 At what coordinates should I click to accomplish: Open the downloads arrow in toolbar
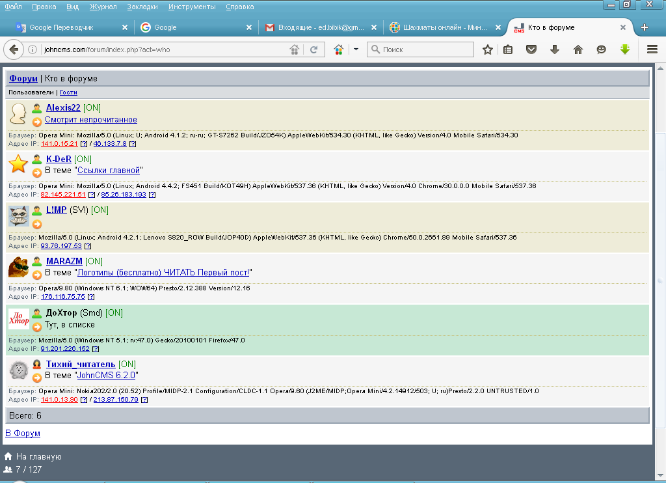[x=555, y=49]
